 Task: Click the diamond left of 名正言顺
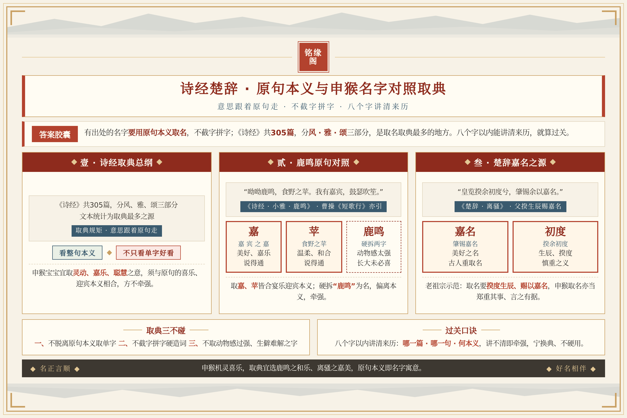pos(33,369)
